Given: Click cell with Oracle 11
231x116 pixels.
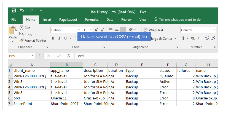Looking at the screenshot, I should point(67,98).
